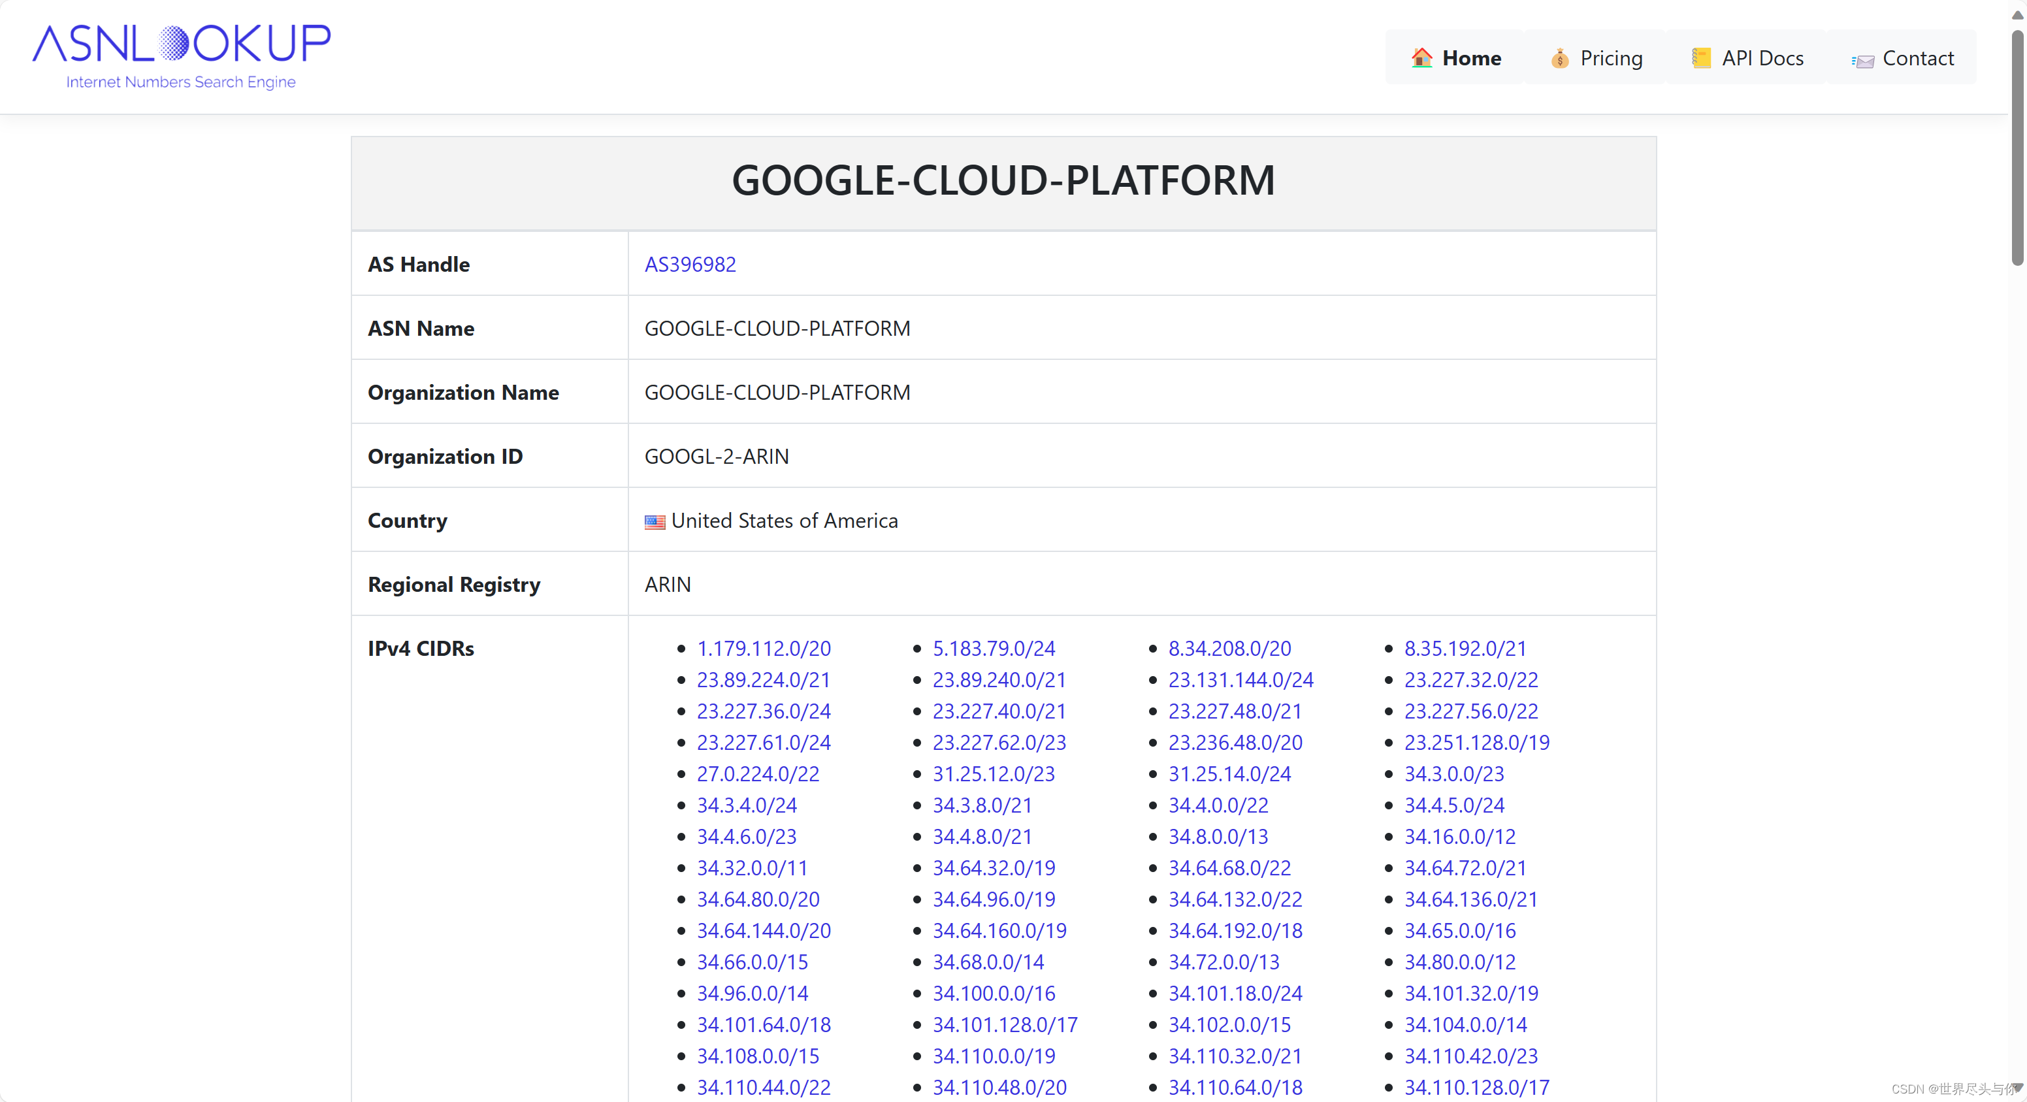This screenshot has height=1102, width=2027.
Task: Click the Contact envelope icon
Action: pos(1862,61)
